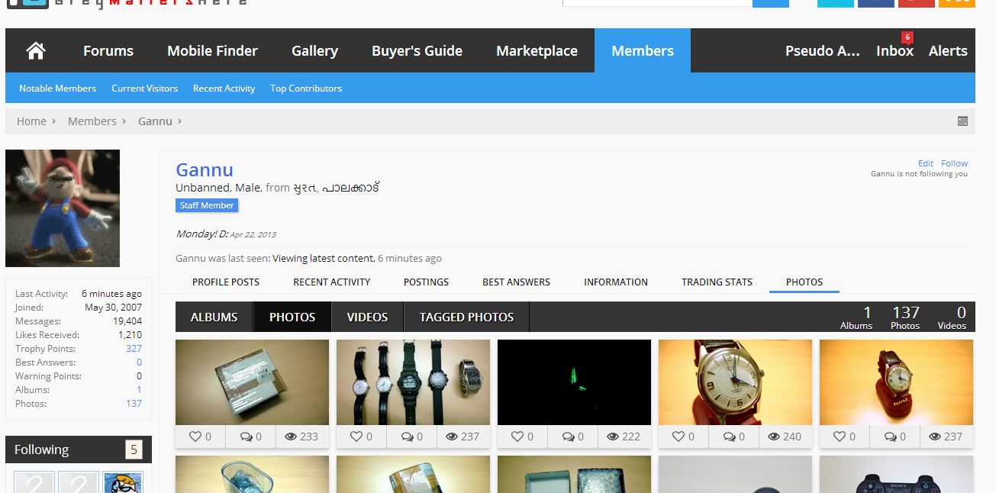Open Mobile Finder in navigation
The image size is (996, 493).
[x=212, y=51]
